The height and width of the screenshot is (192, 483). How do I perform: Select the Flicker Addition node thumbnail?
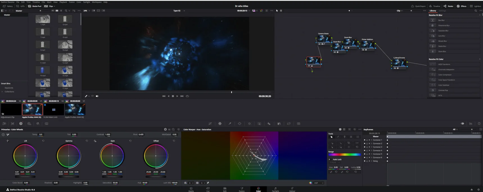pos(367,44)
